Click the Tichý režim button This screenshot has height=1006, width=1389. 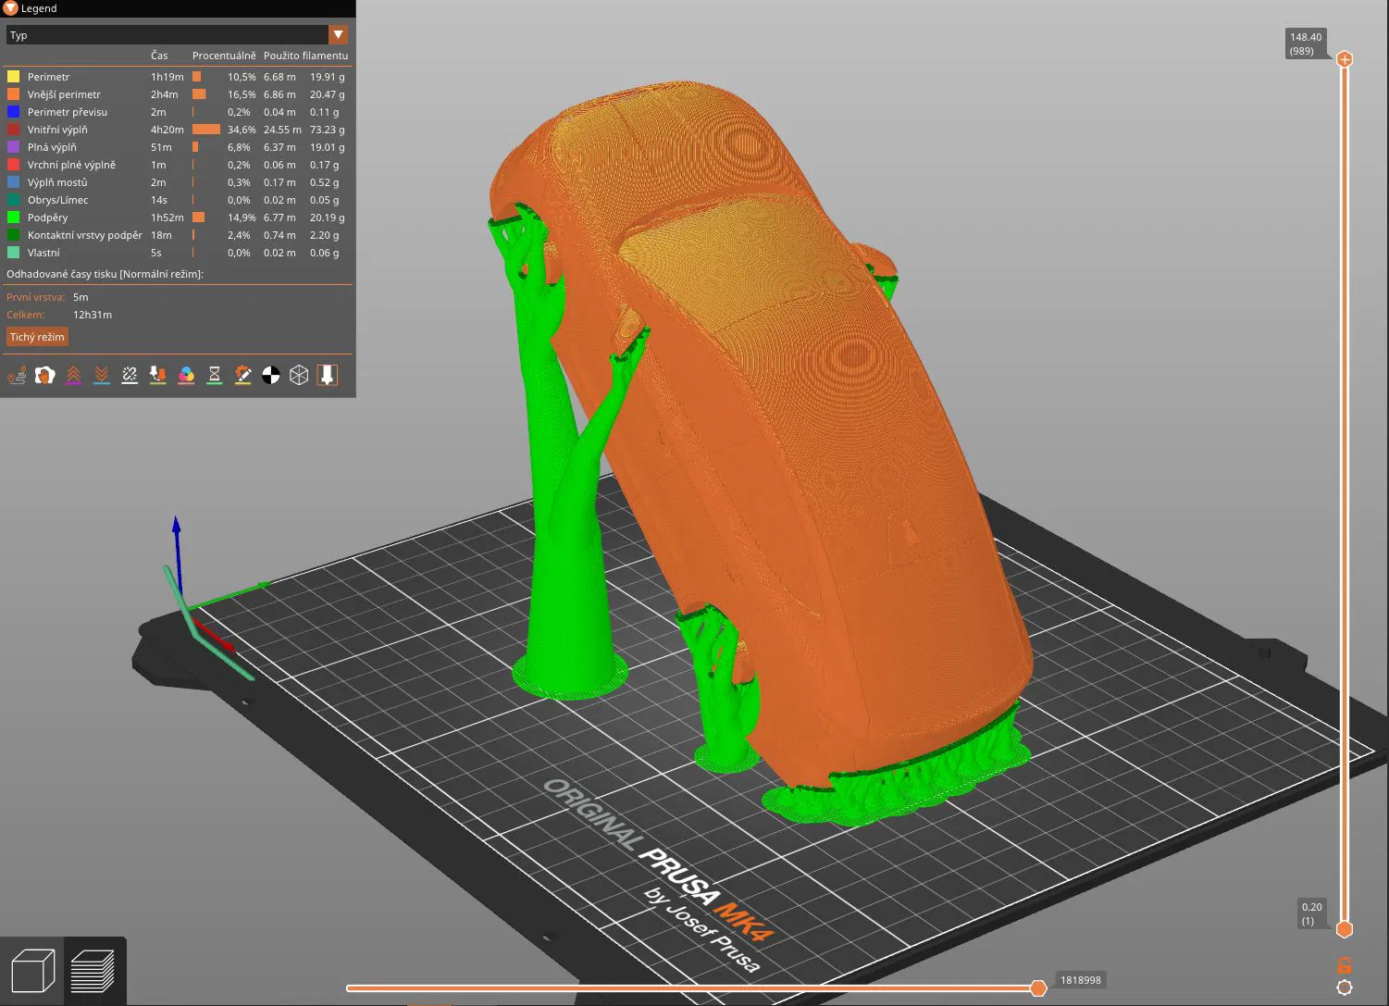click(x=37, y=337)
